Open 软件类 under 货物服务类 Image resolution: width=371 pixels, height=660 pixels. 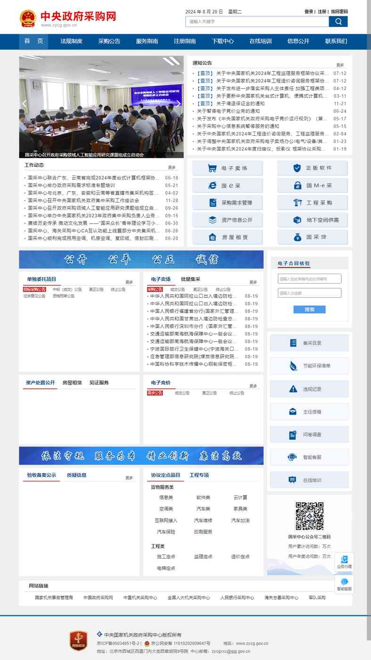[203, 498]
